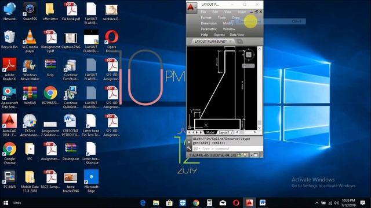Close the AutoCAD command line panel
The width and height of the screenshot is (371, 208).
pyautogui.click(x=189, y=142)
